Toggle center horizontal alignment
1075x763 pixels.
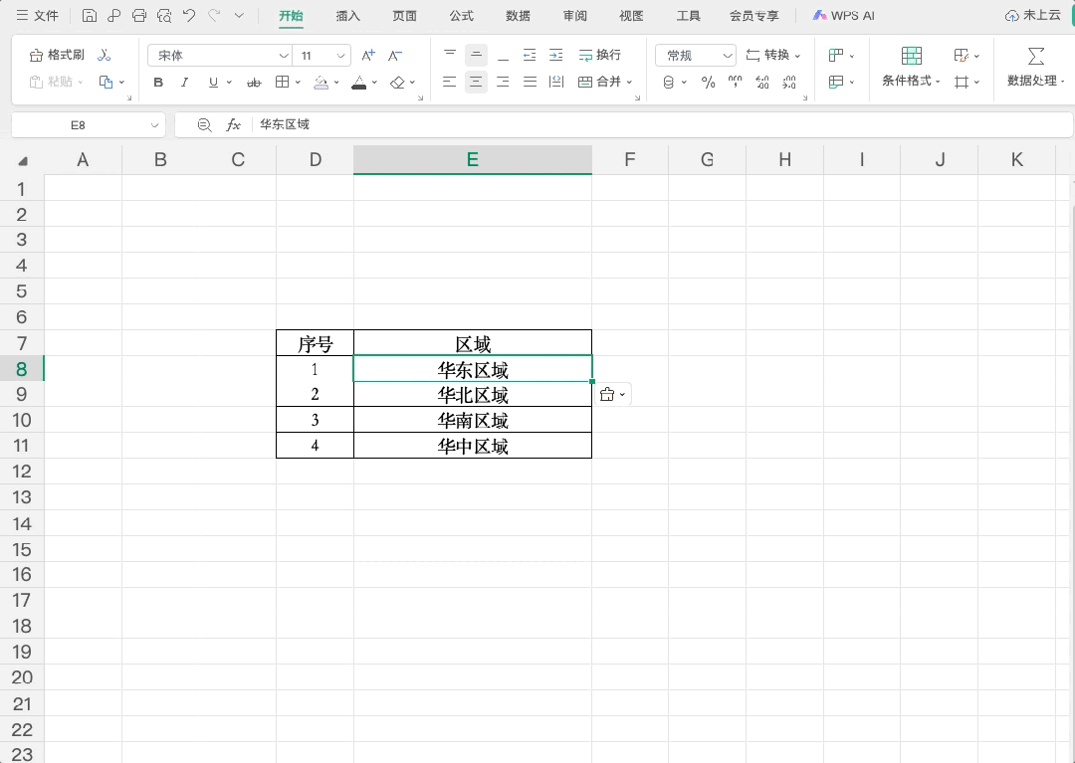(476, 83)
